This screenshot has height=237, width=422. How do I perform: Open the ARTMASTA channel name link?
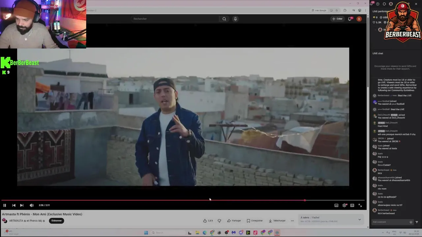(x=16, y=221)
